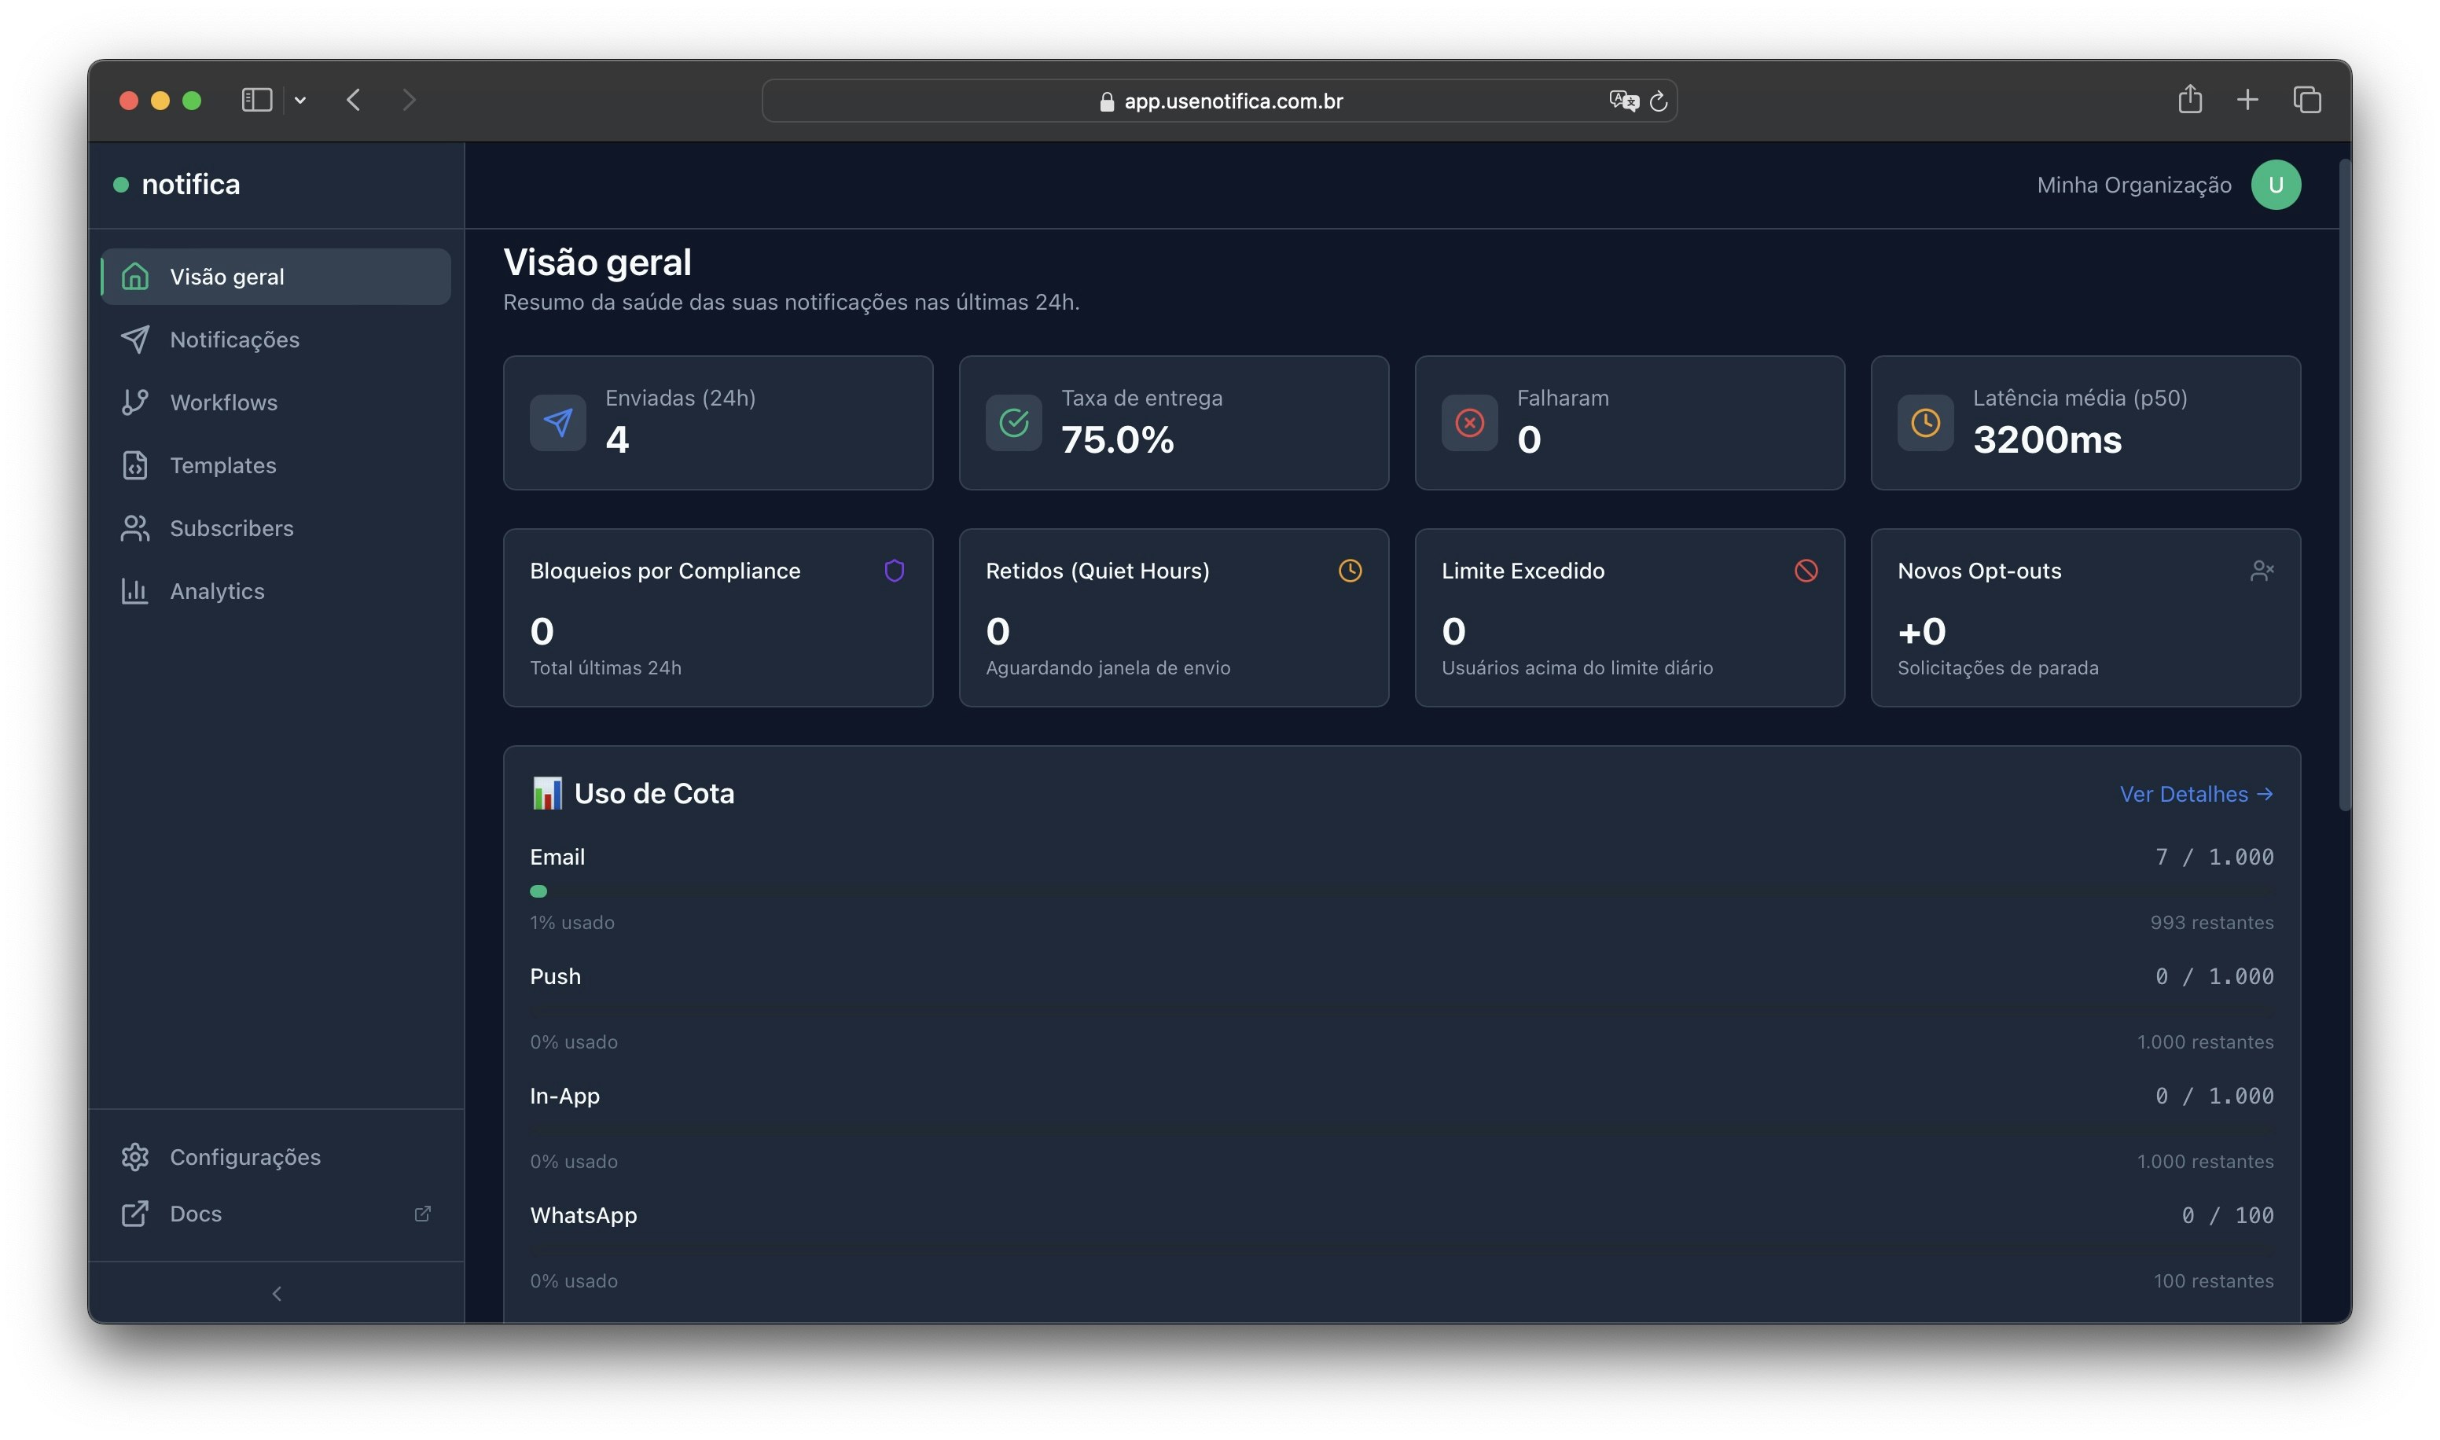The width and height of the screenshot is (2440, 1440).
Task: Open Templates using the code-file icon
Action: [135, 465]
